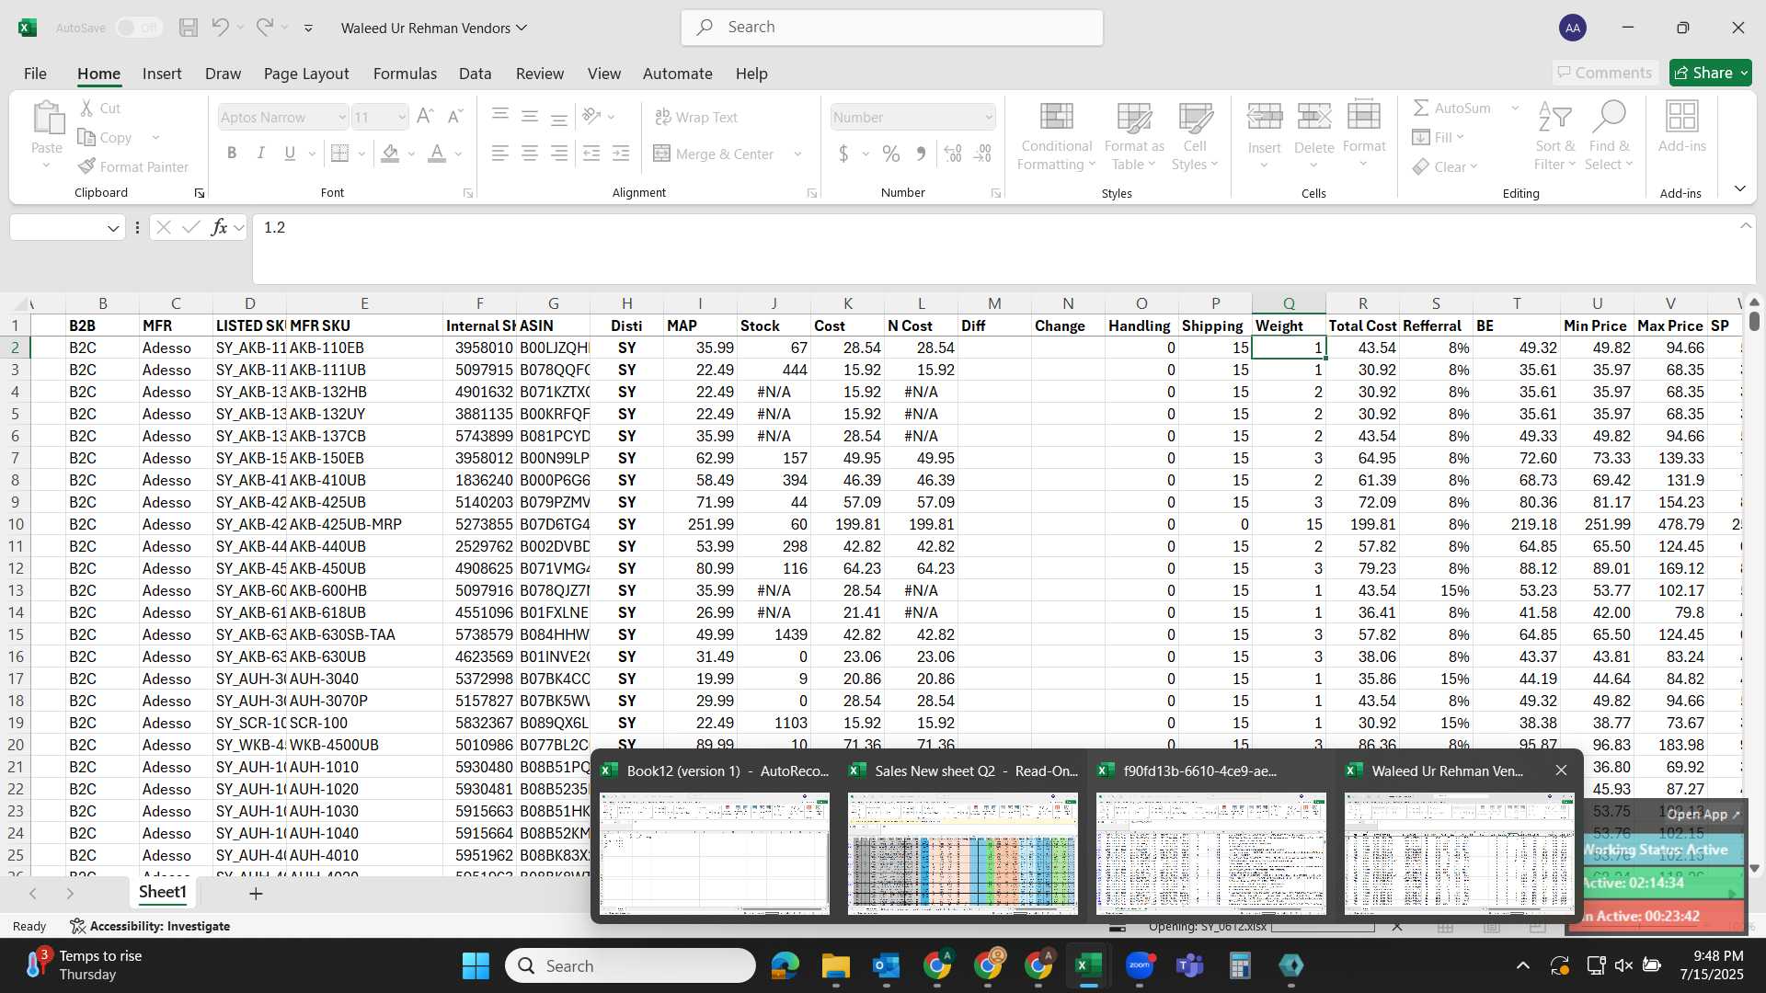The image size is (1766, 993).
Task: Click Increase Decimal icon
Action: [x=953, y=154]
